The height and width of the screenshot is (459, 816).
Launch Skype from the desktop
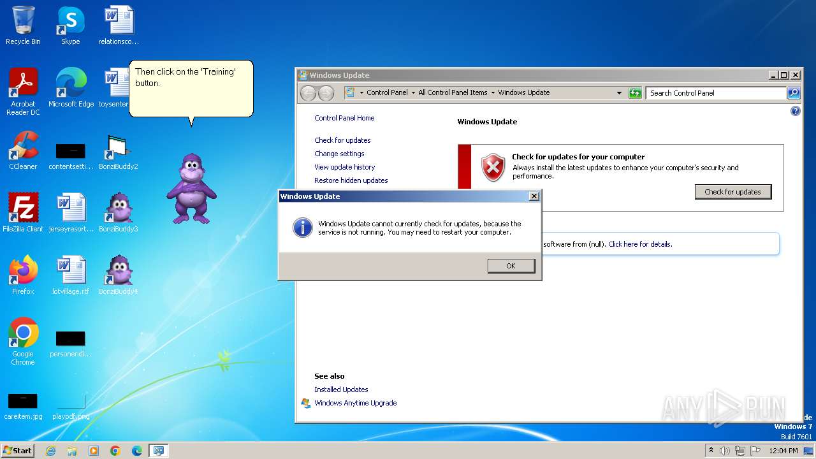[x=70, y=25]
